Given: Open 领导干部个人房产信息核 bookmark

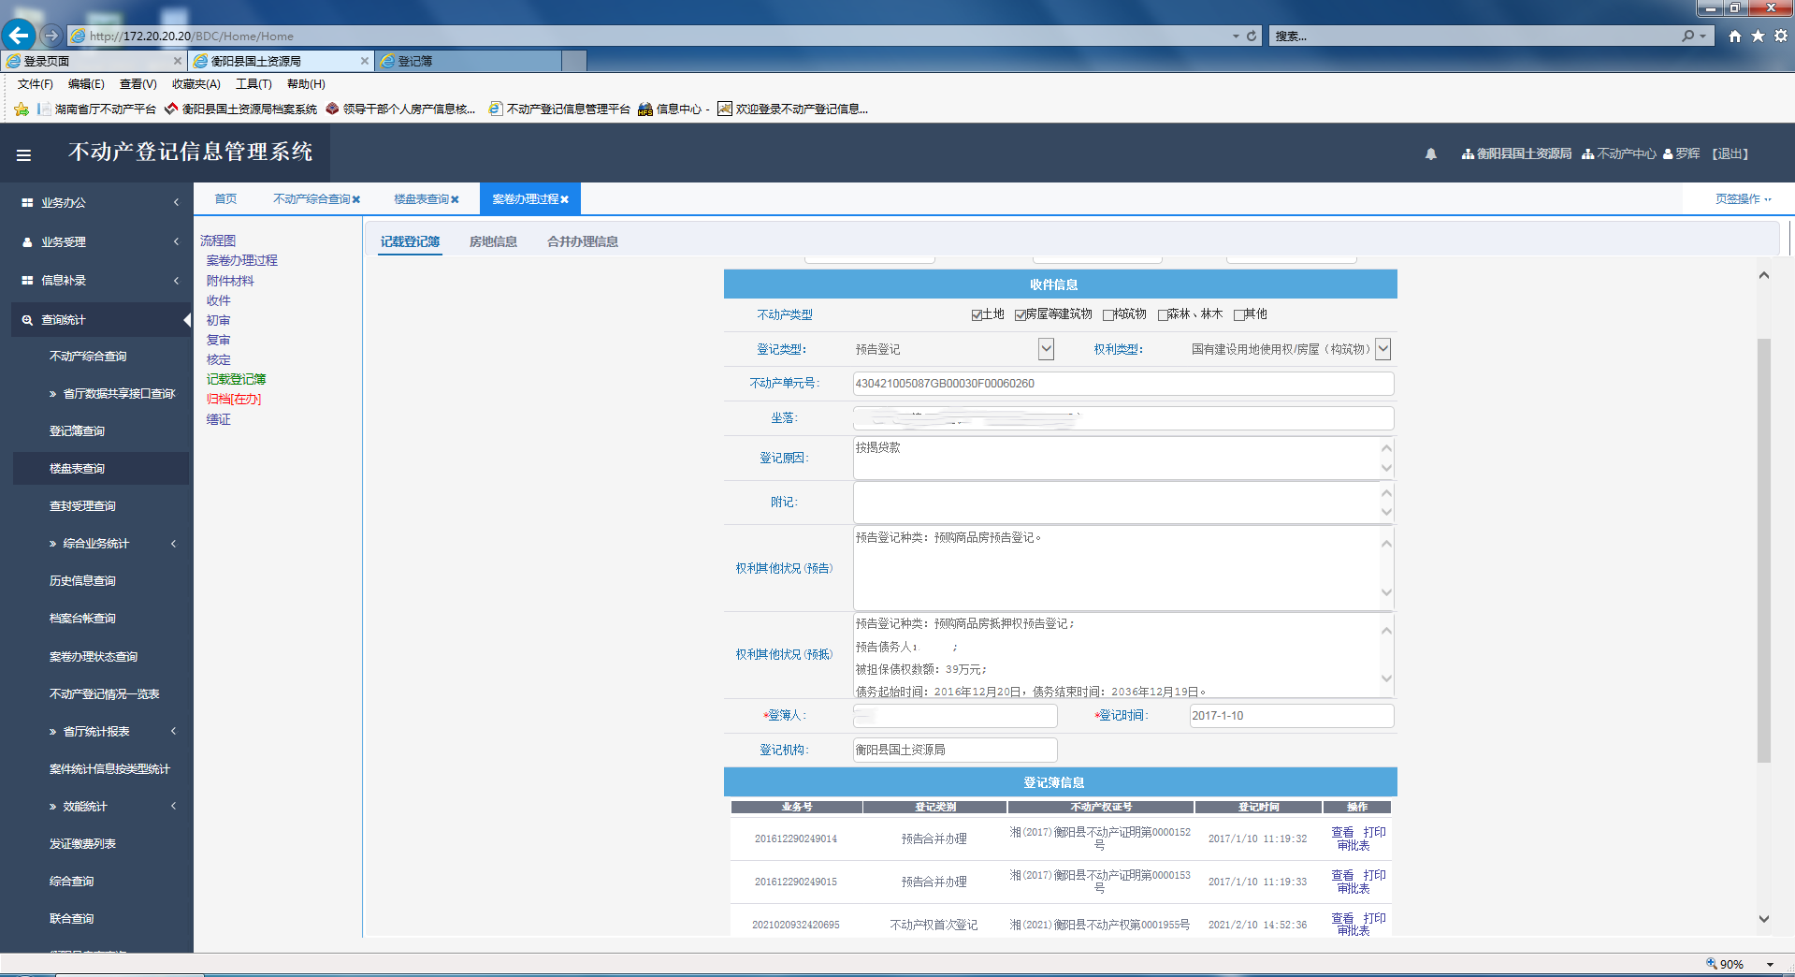Looking at the screenshot, I should 400,109.
